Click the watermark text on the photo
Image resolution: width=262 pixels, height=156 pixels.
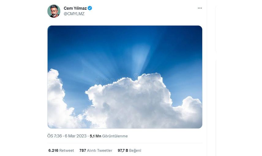pos(122,81)
